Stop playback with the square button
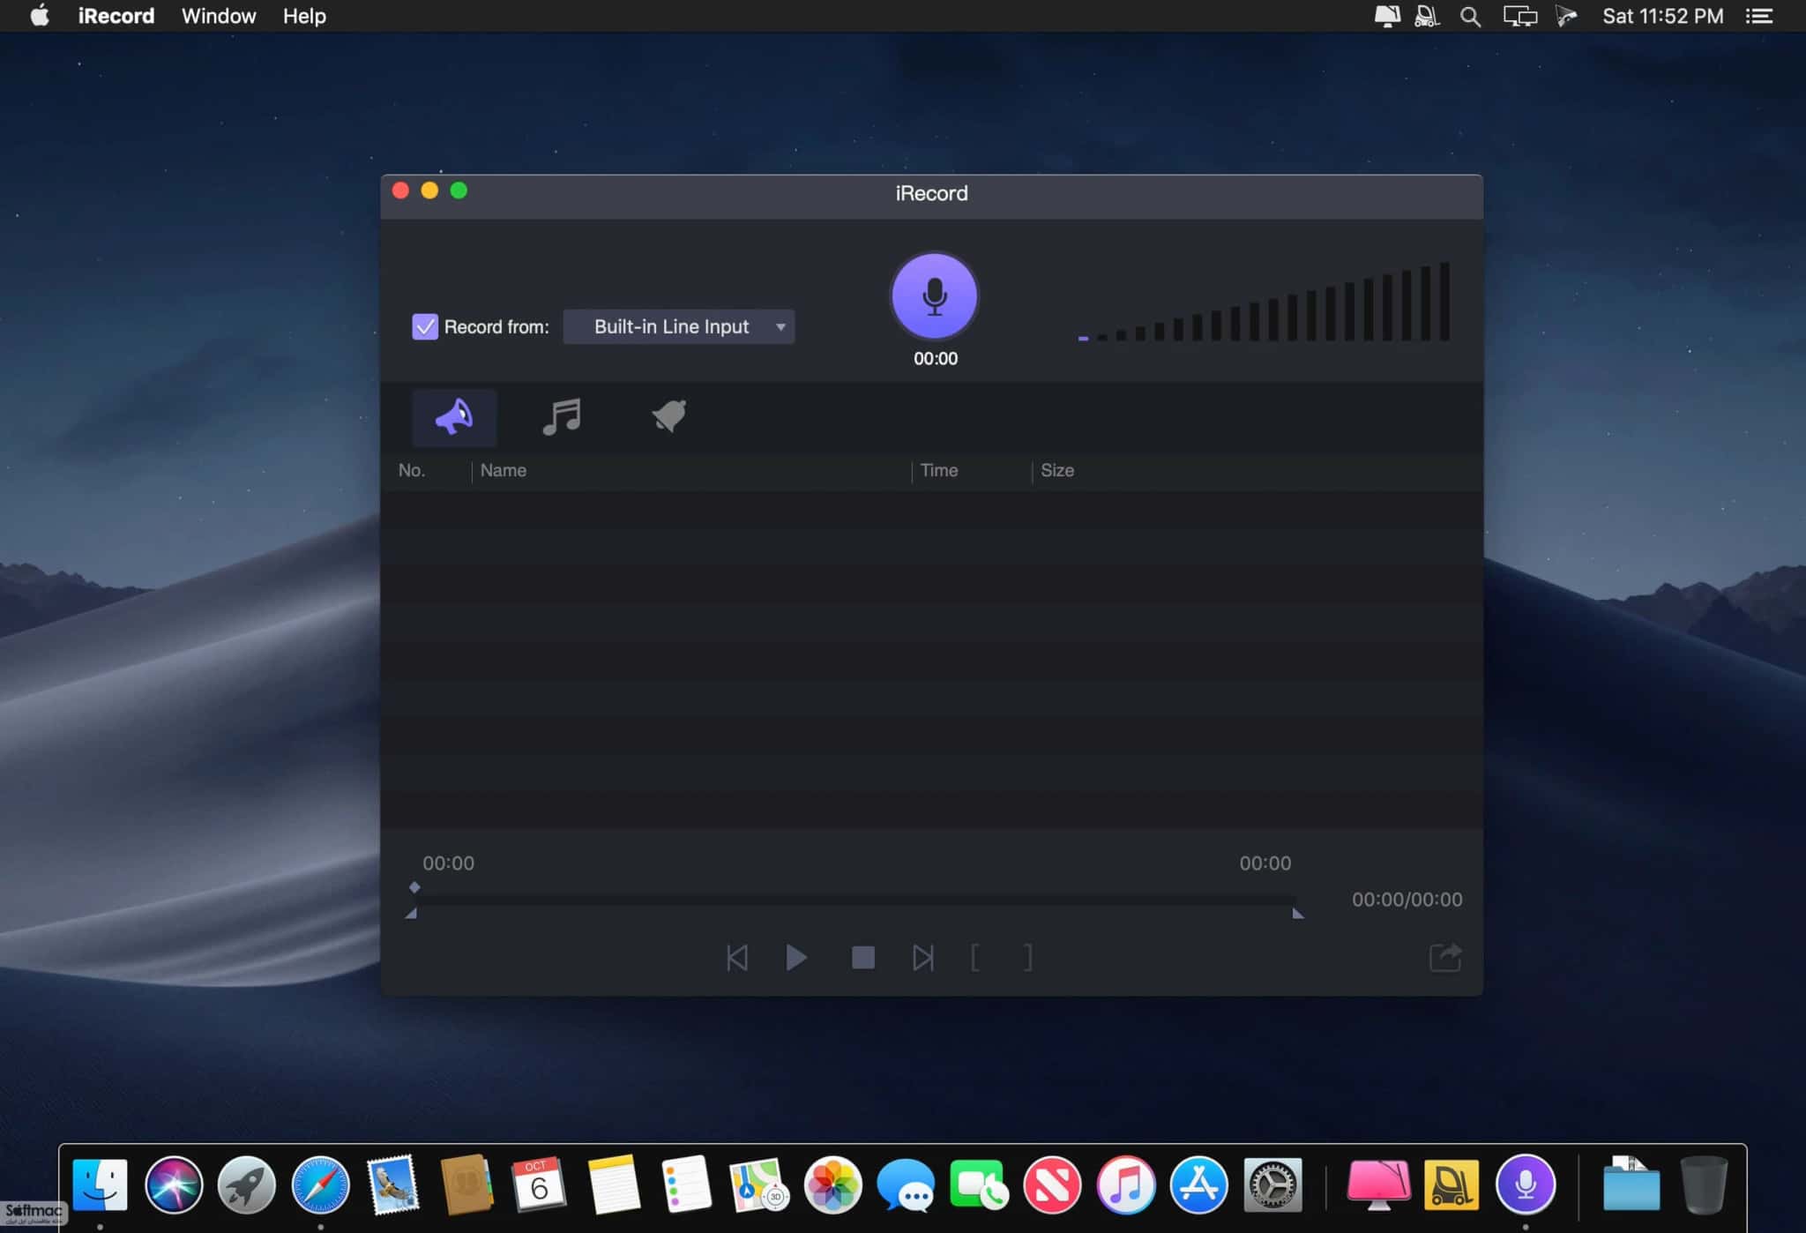 862,957
